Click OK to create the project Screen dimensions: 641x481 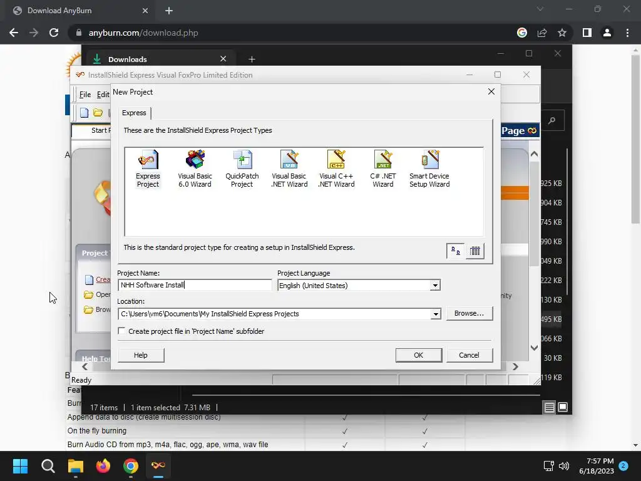tap(419, 355)
